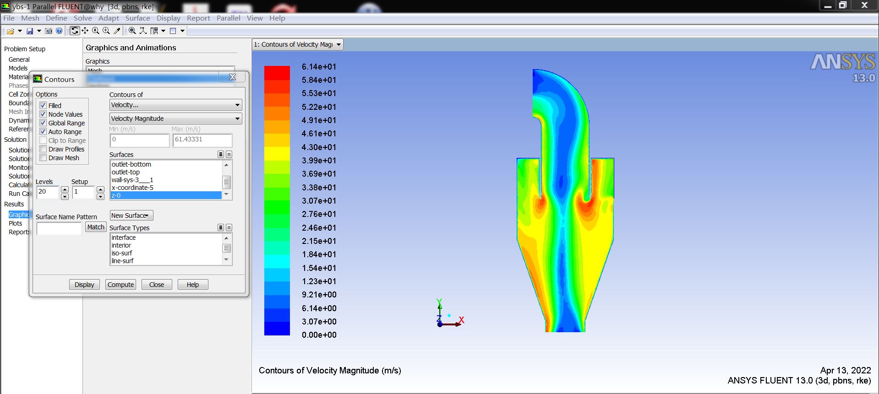Click the save floppy disk icon
879x394 pixels.
click(x=30, y=31)
